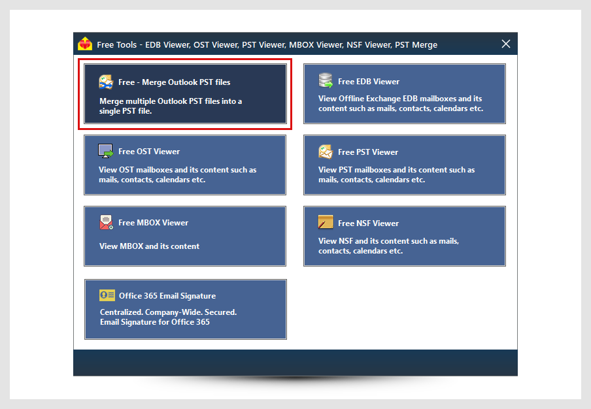This screenshot has height=409, width=591.
Task: Click the 'View MBOX and its content' description
Action: (150, 246)
